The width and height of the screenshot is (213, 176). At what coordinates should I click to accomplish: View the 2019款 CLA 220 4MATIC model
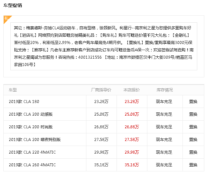tap(32, 152)
